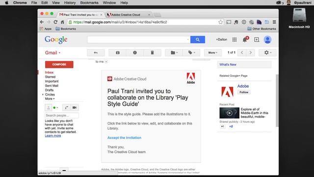Open the browser home page icon

click(62, 22)
